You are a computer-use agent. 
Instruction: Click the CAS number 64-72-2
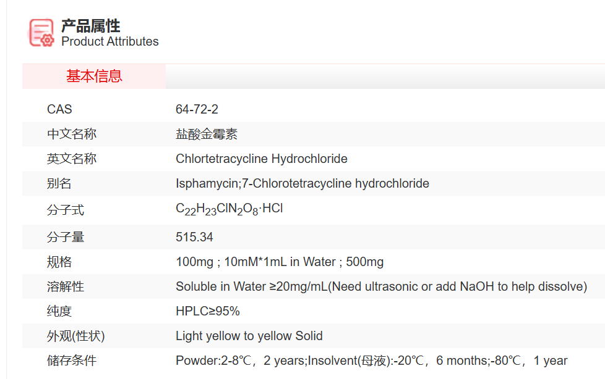pyautogui.click(x=197, y=109)
